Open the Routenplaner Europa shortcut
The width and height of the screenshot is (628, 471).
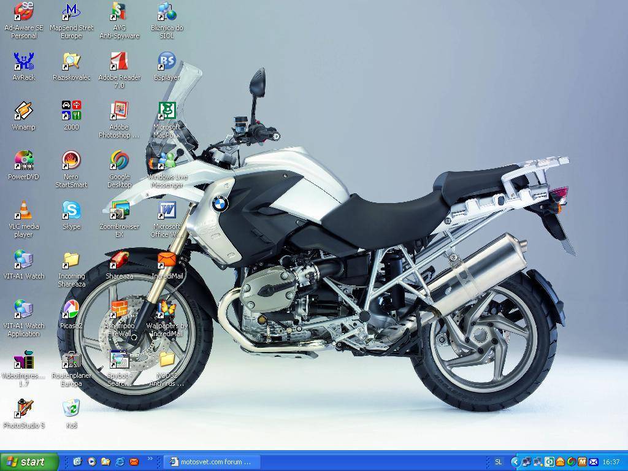pyautogui.click(x=71, y=368)
